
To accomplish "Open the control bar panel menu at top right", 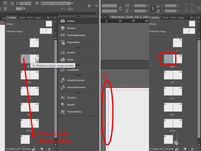I will click(96, 5).
